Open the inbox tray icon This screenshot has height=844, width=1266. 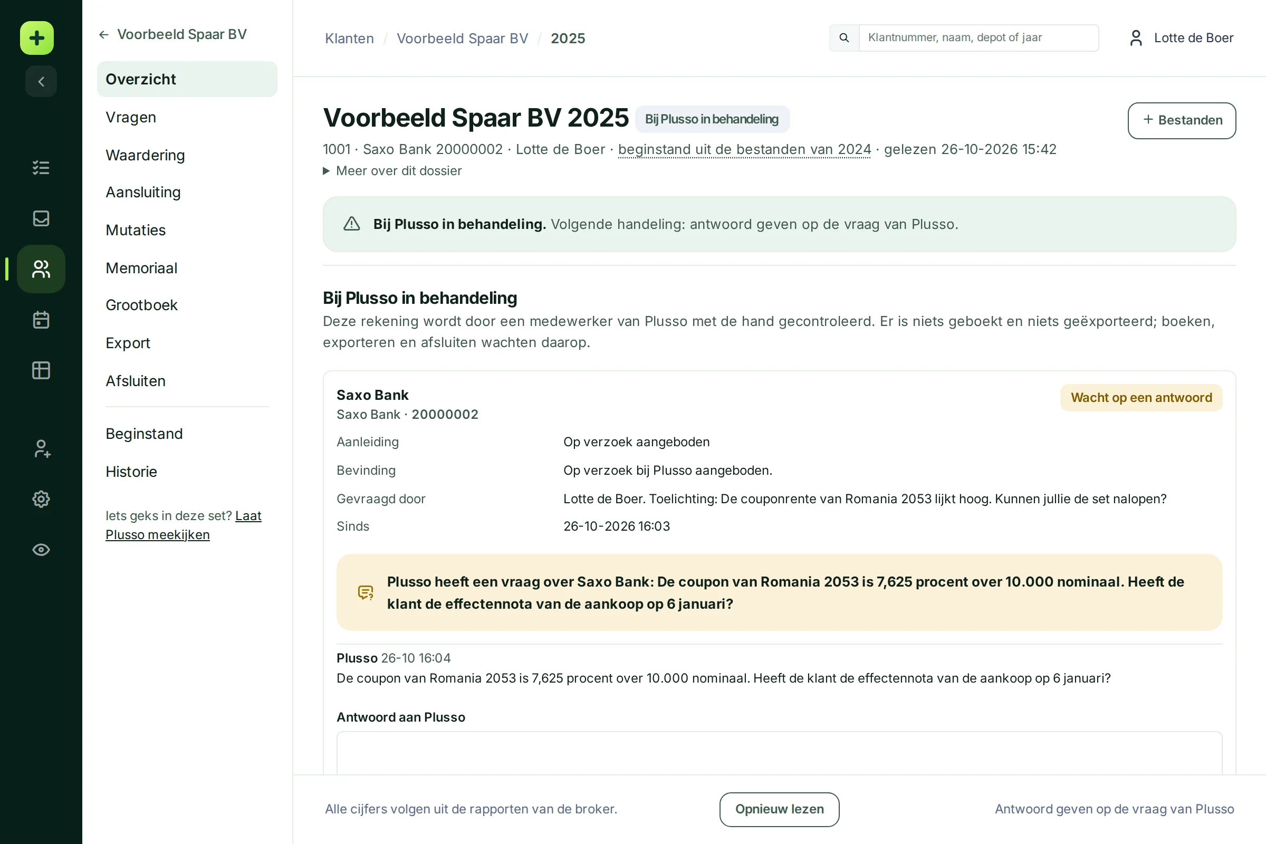click(42, 218)
